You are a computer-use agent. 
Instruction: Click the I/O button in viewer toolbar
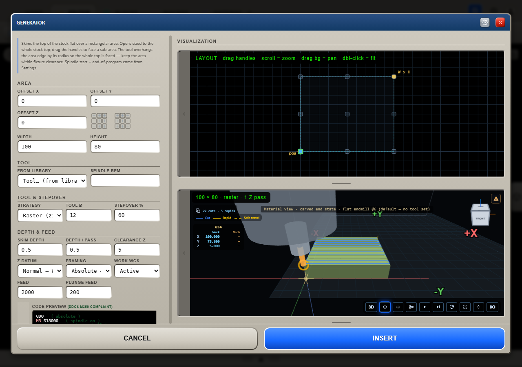click(x=492, y=307)
